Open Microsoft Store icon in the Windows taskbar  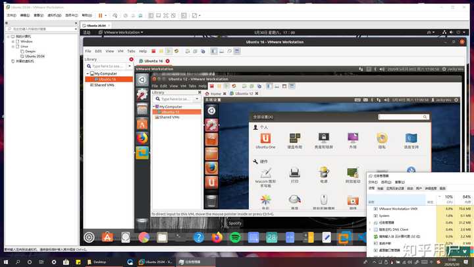pos(66,262)
